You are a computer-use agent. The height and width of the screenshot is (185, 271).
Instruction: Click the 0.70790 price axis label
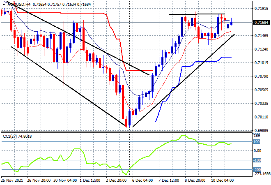(261, 76)
